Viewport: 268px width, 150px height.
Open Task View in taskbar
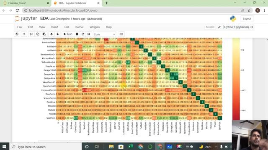[97, 147]
